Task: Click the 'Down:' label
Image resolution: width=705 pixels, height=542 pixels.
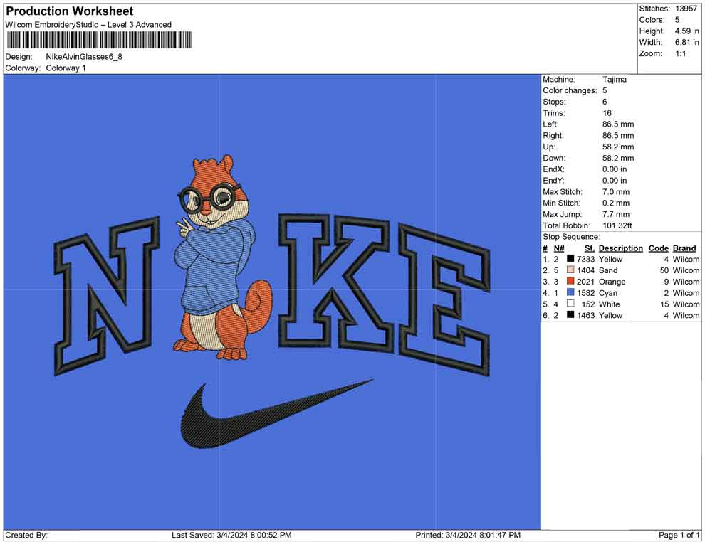Action: click(x=554, y=158)
